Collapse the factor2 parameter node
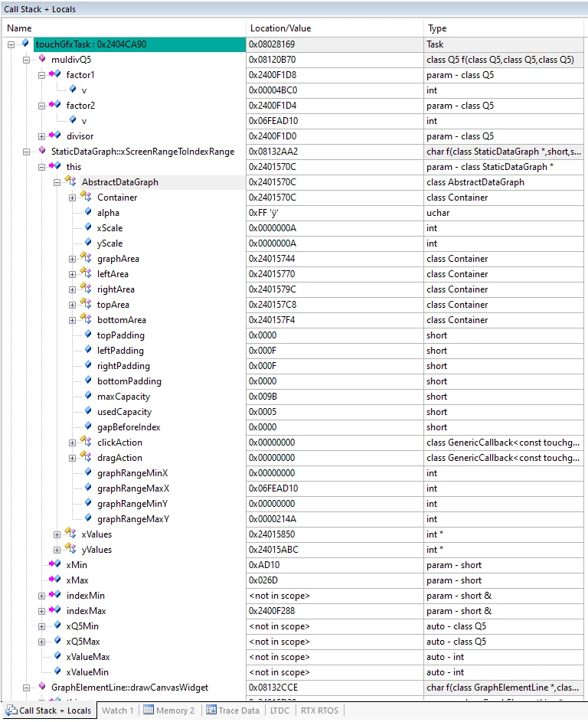Viewport: 588px width, 722px height. [41, 106]
